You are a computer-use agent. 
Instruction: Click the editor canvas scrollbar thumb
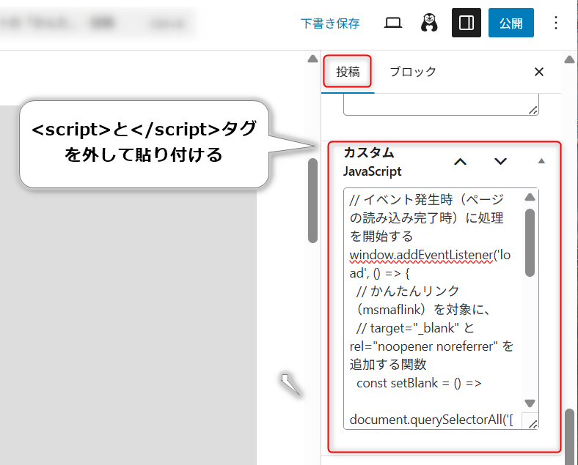click(312, 201)
